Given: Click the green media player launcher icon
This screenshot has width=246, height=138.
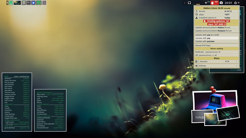Looking at the screenshot, I should tap(39, 2).
